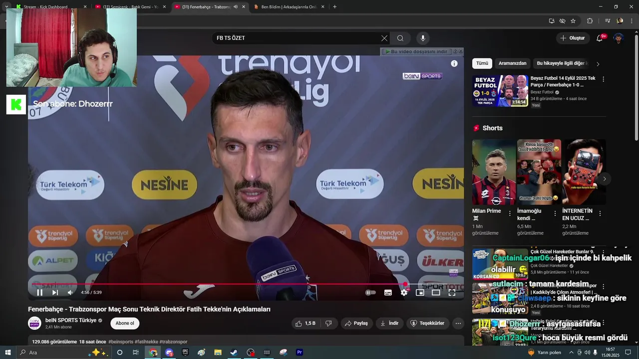The height and width of the screenshot is (359, 639).
Task: Open the İNTERNETİN EN UCUZ short
Action: (584, 172)
